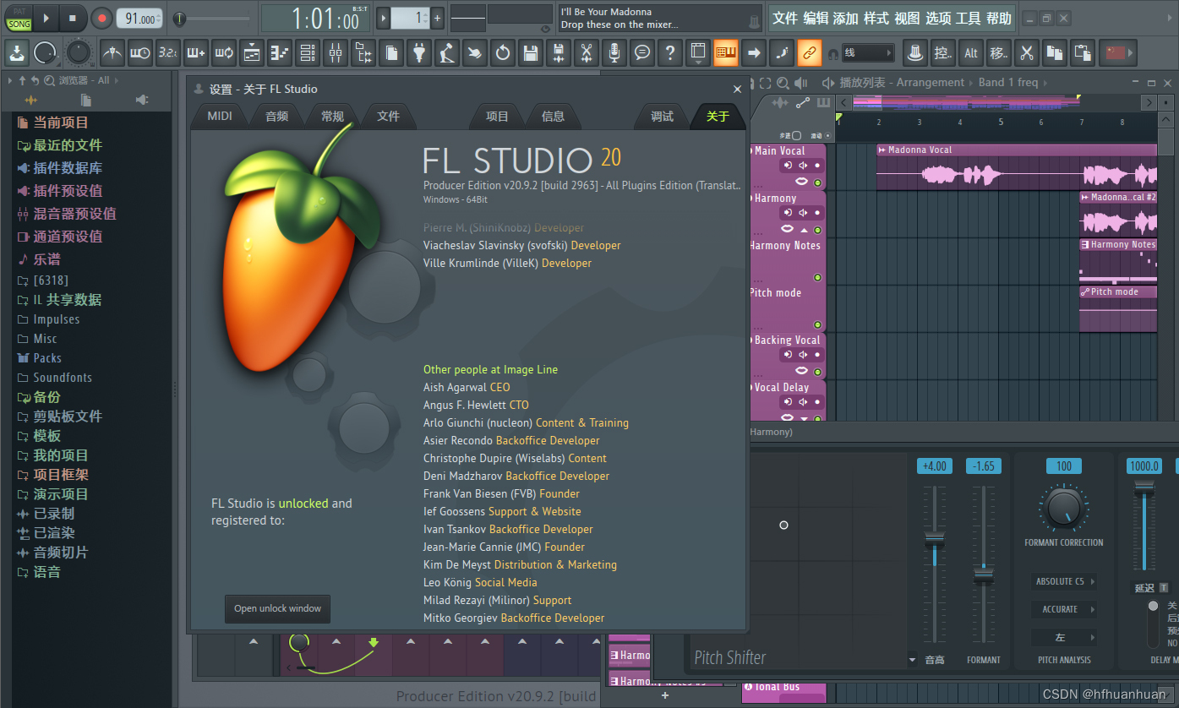Open the 左 channel dropdown
Image resolution: width=1179 pixels, height=708 pixels.
pos(1064,637)
